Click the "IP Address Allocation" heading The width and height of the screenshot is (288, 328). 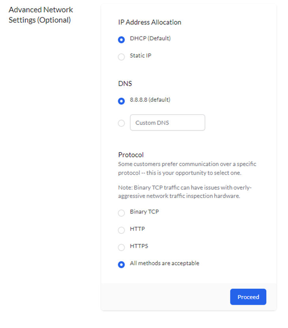pyautogui.click(x=149, y=23)
